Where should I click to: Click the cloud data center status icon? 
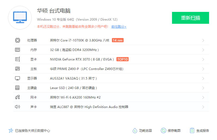pyautogui.click(x=11, y=130)
